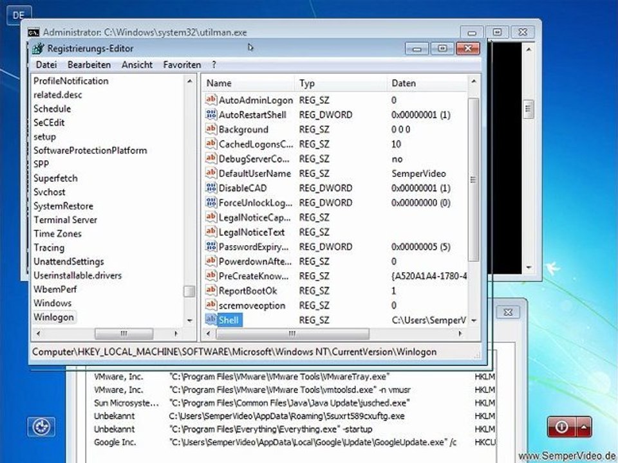Select the Terminal Server key
618x463 pixels.
[65, 220]
